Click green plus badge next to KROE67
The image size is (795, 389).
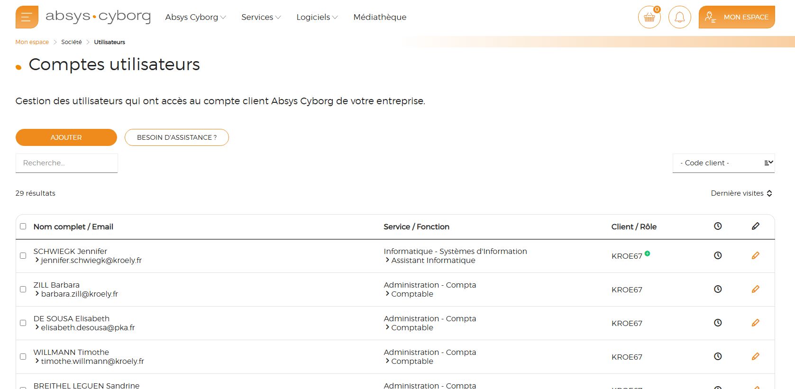pyautogui.click(x=647, y=253)
